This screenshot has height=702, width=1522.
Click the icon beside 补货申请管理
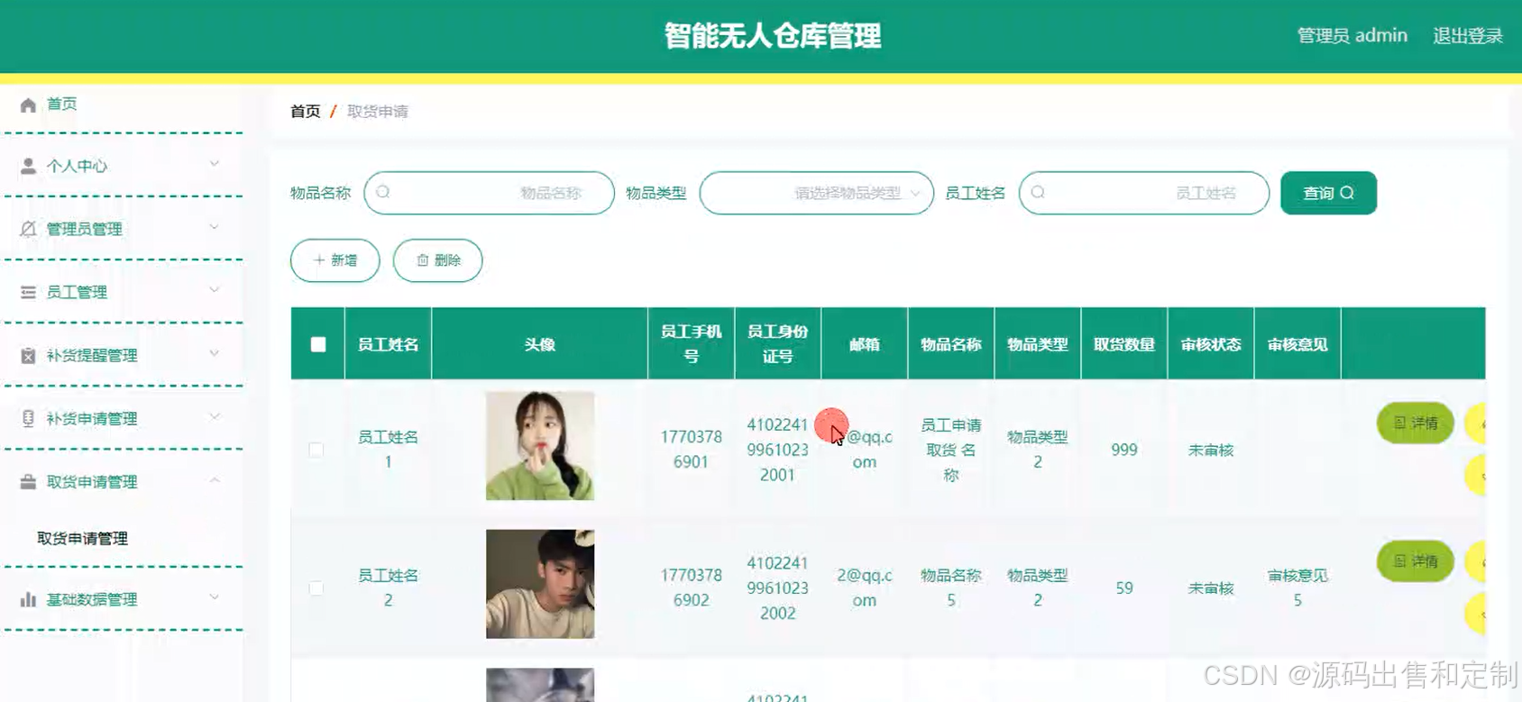pos(28,418)
